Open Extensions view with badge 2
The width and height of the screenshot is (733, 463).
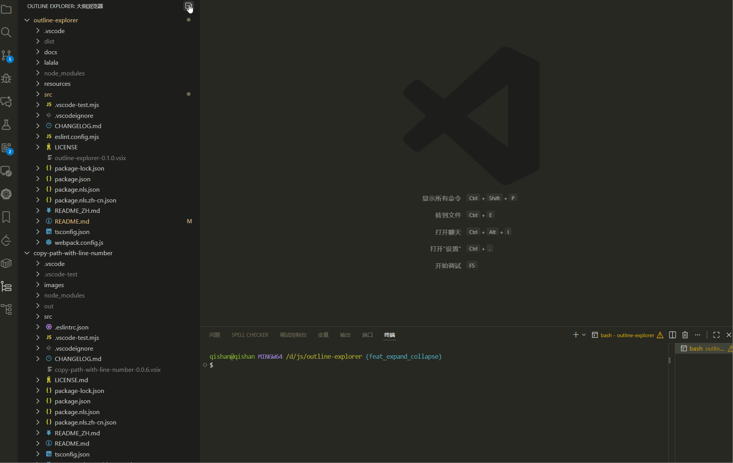pos(7,148)
